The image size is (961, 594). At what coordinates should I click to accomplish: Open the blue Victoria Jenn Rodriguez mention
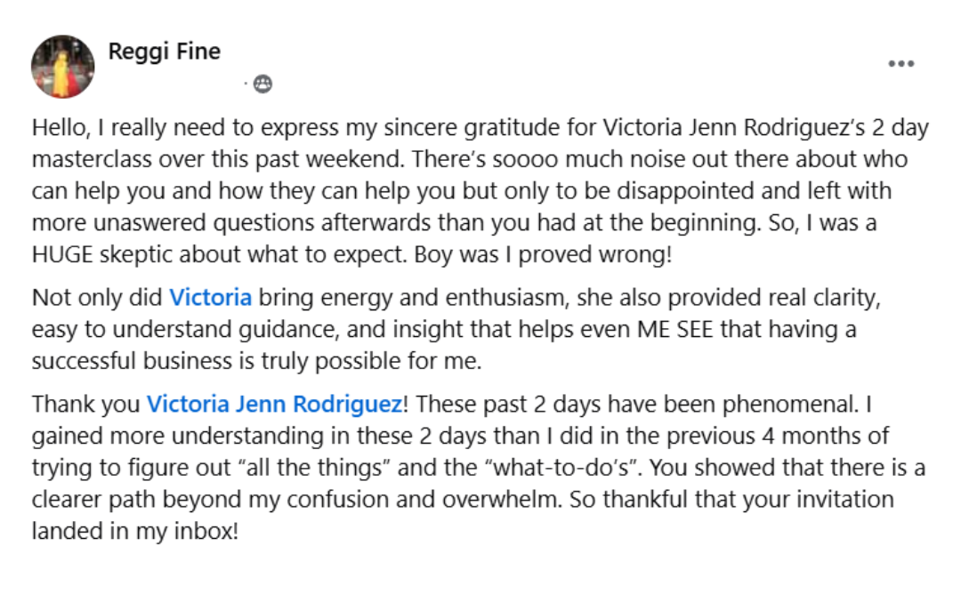pos(274,404)
